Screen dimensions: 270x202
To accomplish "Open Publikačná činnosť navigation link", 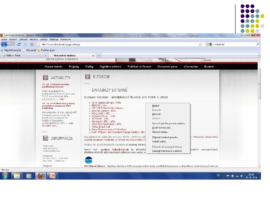I will click(139, 67).
